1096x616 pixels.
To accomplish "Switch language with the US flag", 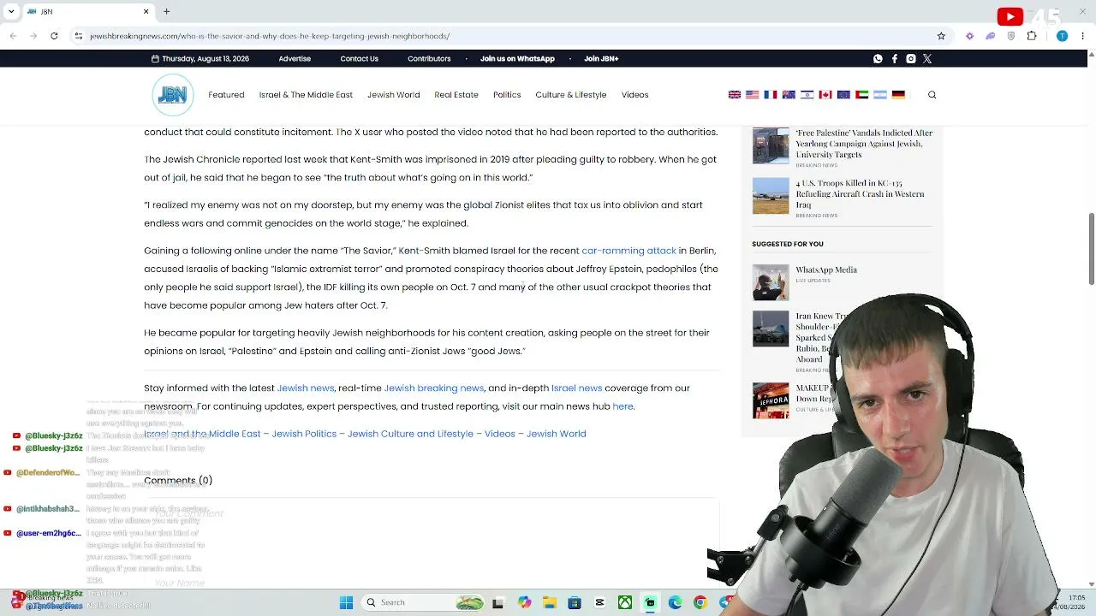I will [753, 95].
